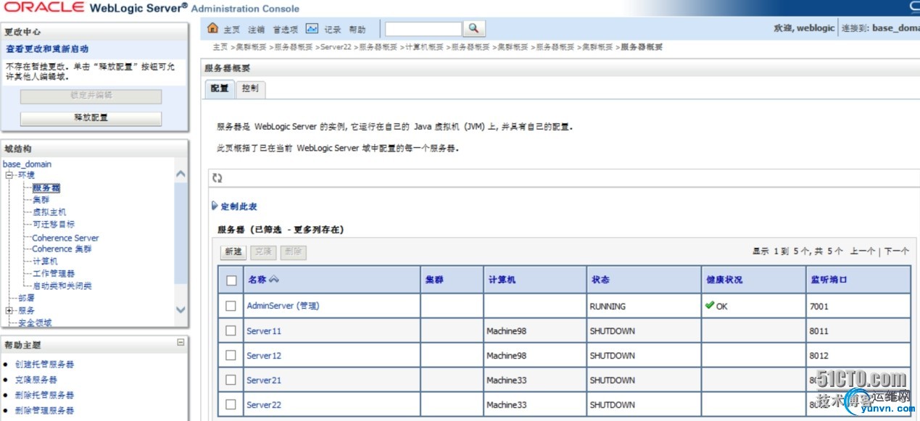
Task: Switch to the 控制 tab
Action: pos(250,88)
